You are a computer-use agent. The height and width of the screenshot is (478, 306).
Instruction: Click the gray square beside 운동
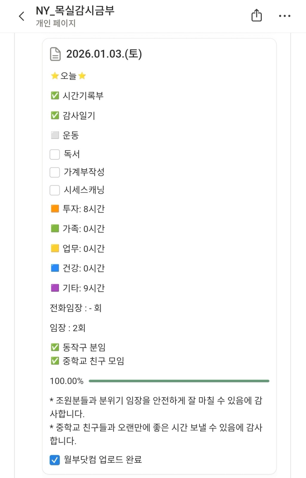[55, 135]
